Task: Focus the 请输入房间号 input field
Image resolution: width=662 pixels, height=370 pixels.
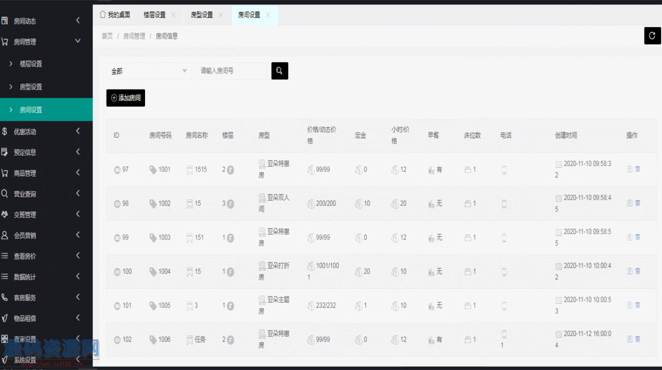Action: 232,71
